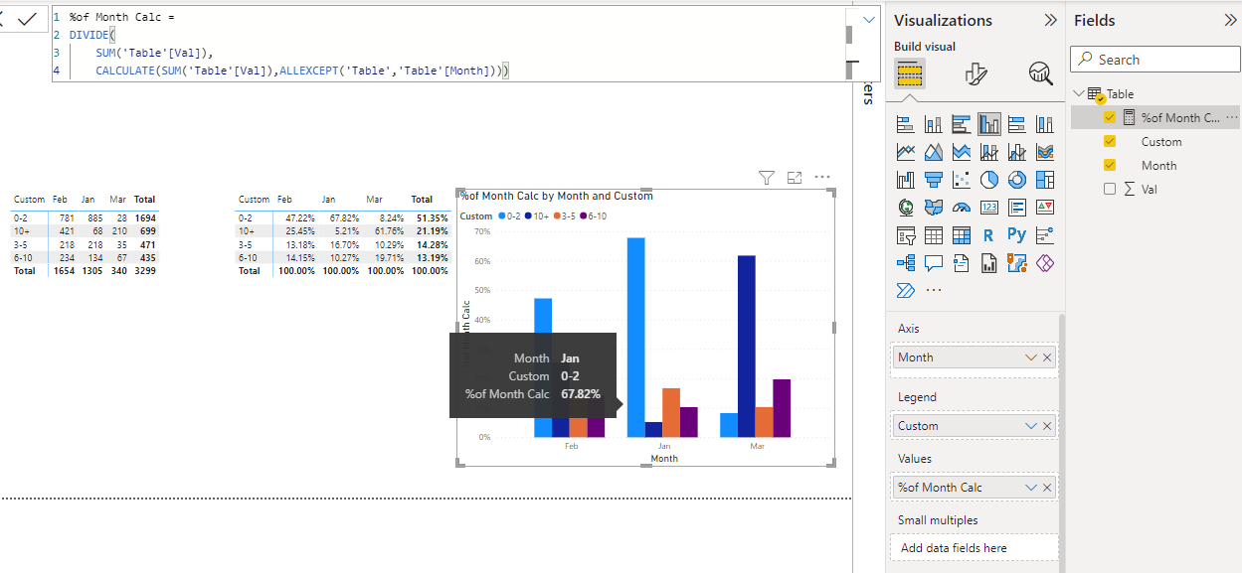Open the Month axis field dropdown
The image size is (1242, 573).
pos(1031,358)
